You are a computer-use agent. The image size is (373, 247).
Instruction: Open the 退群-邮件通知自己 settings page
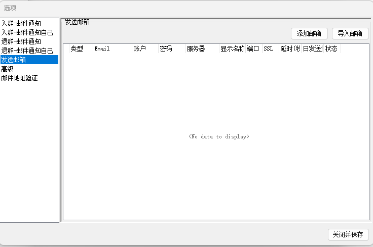point(27,51)
